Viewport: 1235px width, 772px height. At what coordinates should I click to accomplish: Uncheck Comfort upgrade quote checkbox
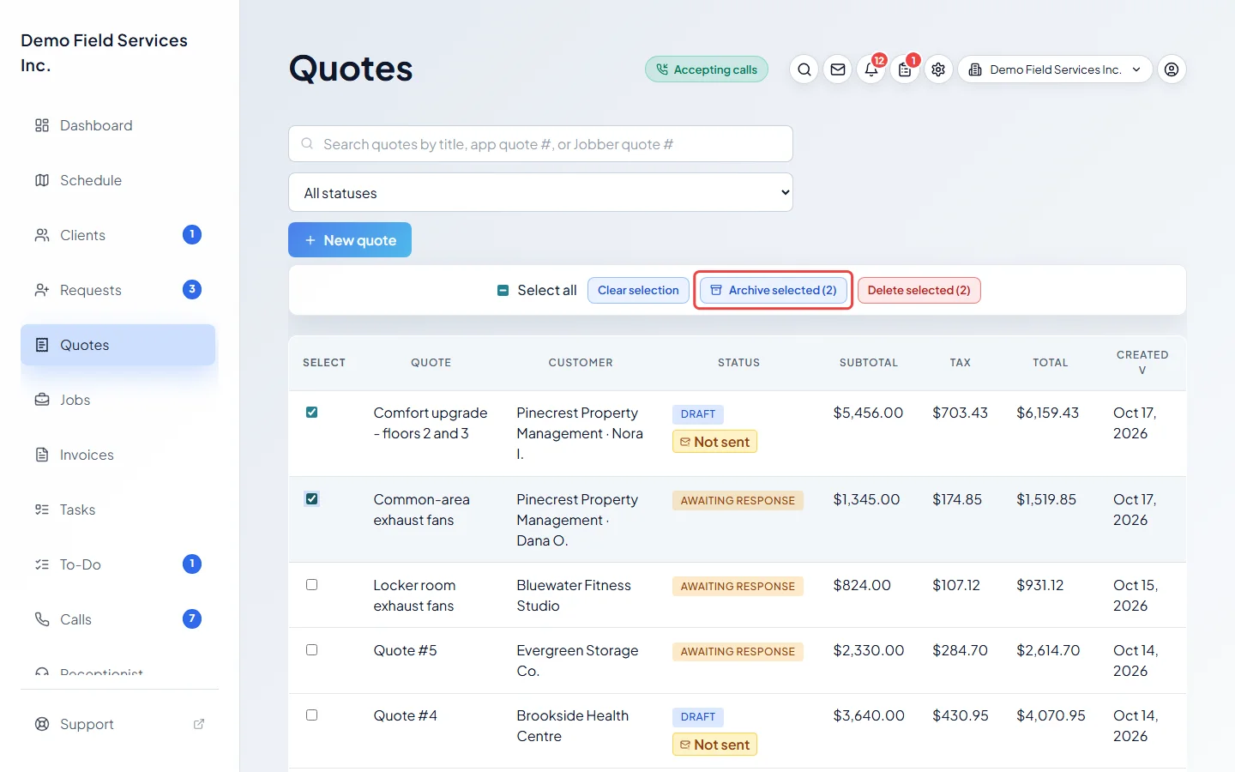pos(312,413)
